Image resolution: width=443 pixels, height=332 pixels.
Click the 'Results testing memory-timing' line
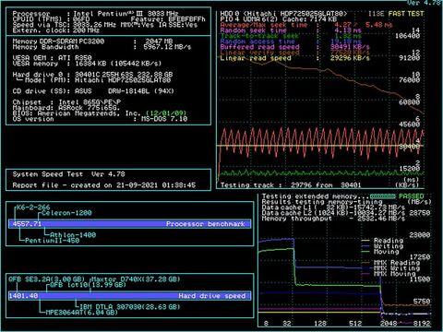[x=322, y=202]
